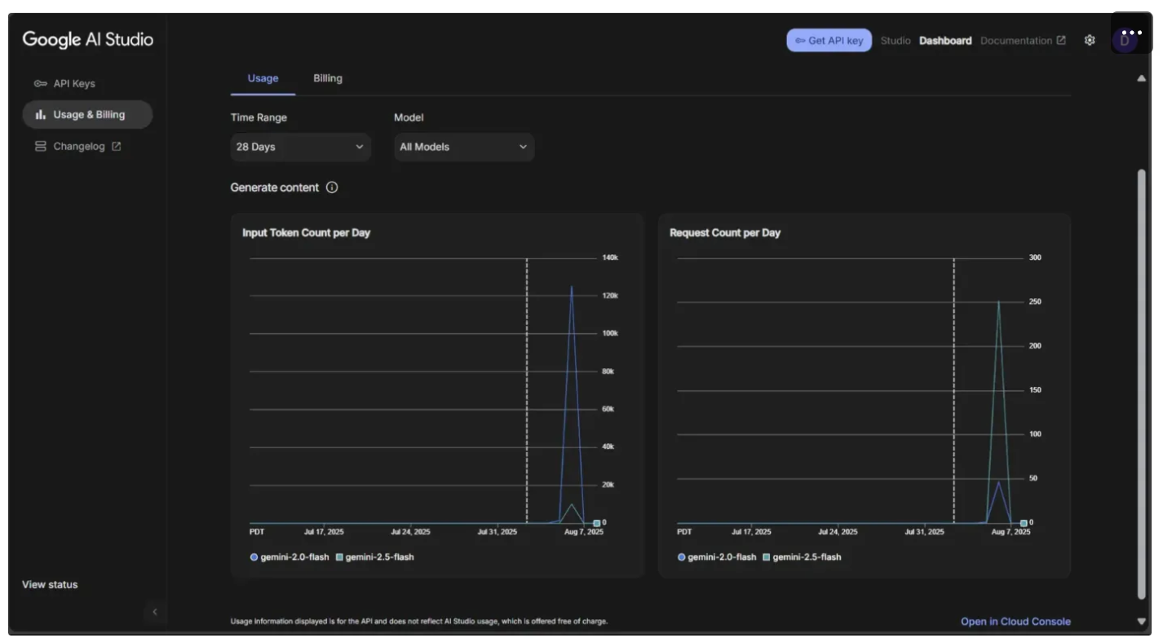Toggle gemini-2.5-flash legend label under Request Count chart
This screenshot has width=1163, height=642.
click(807, 557)
